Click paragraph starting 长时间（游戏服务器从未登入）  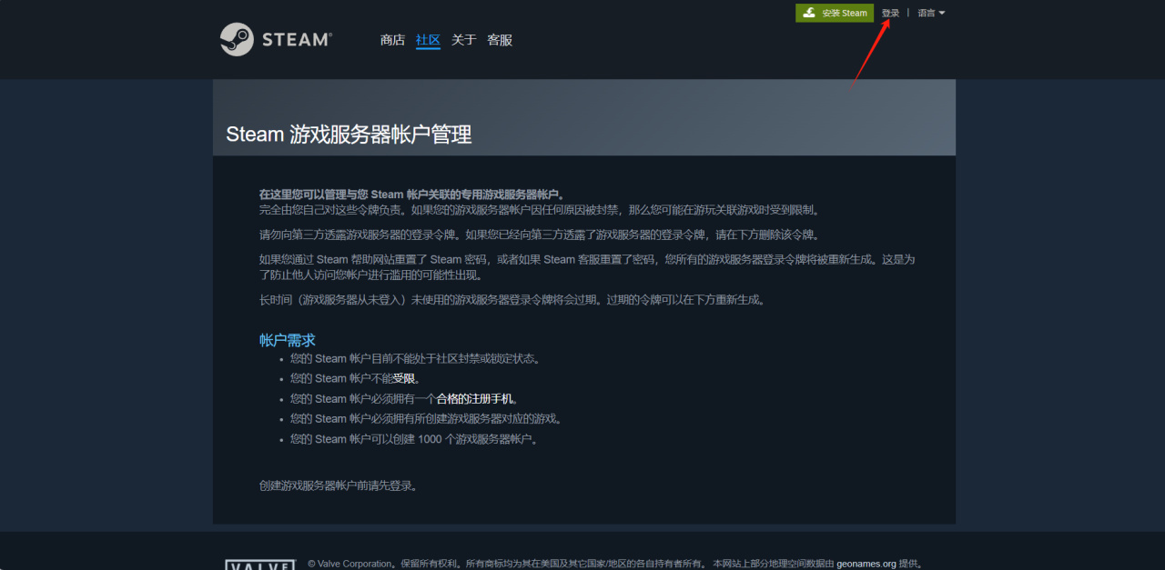(x=512, y=299)
